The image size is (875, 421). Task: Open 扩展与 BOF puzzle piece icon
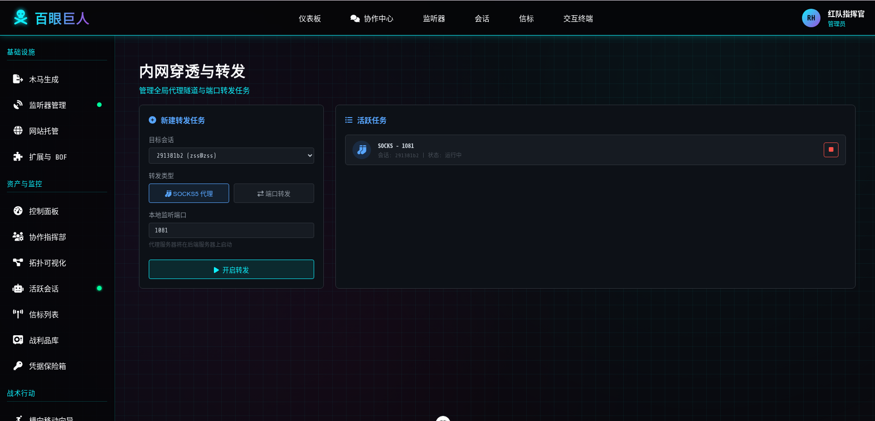(18, 157)
